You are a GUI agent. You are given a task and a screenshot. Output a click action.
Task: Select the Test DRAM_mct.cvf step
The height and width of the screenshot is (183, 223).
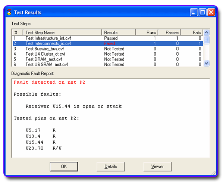point(108,59)
